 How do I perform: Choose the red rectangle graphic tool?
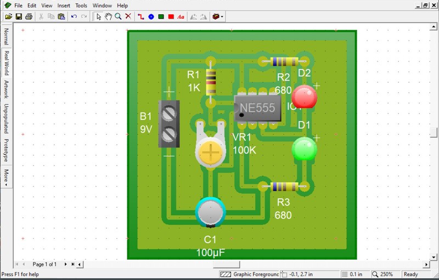tap(171, 17)
